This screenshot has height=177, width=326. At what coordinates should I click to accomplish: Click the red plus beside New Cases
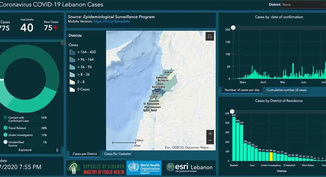click(56, 28)
